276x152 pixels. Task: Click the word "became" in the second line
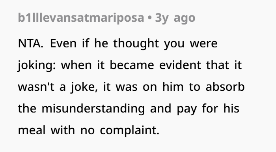(132, 65)
